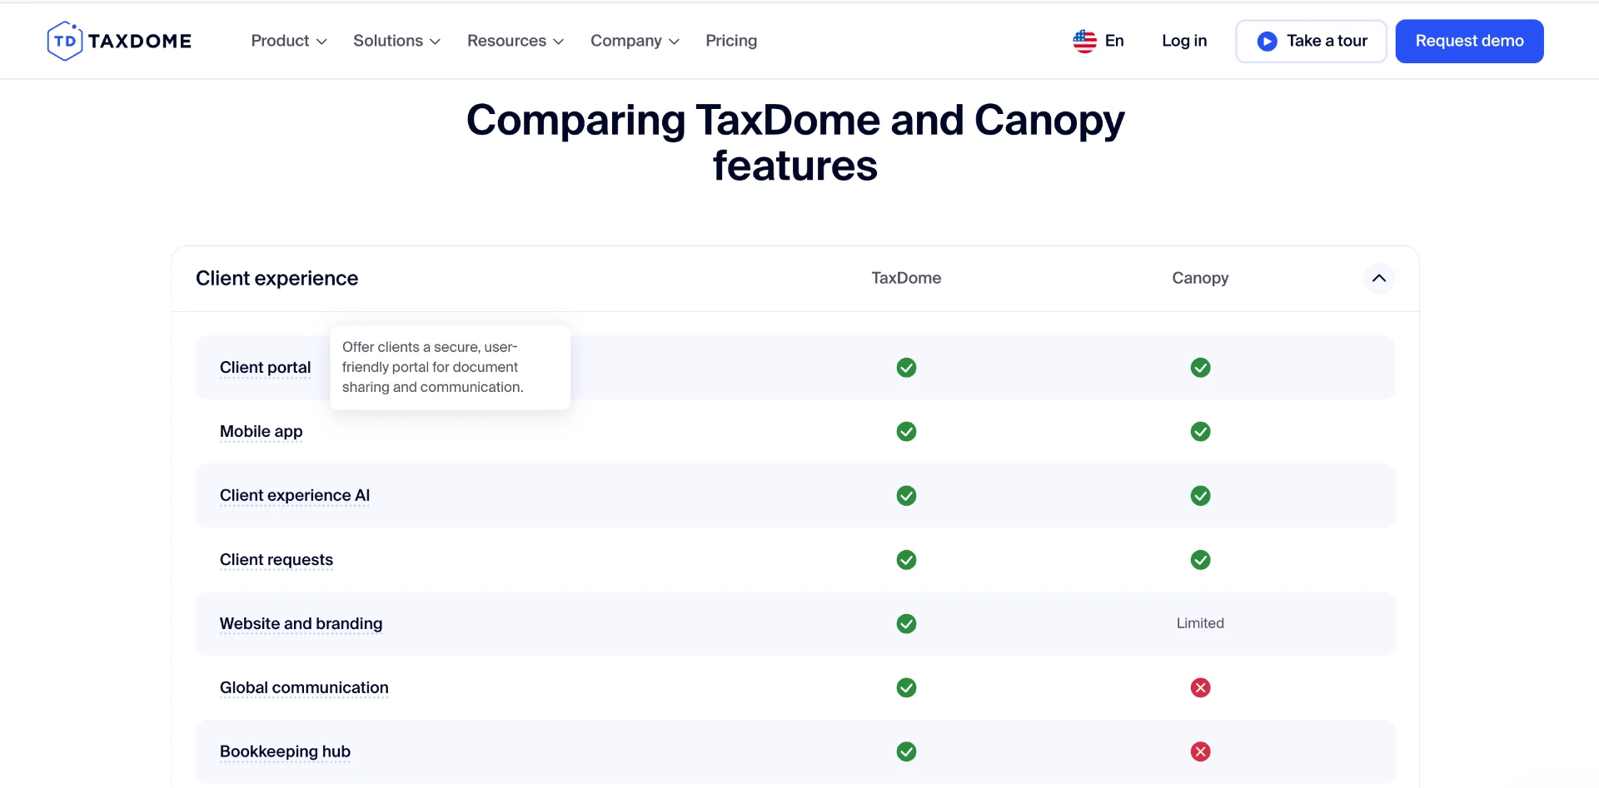Click the Request demo button

(x=1470, y=41)
